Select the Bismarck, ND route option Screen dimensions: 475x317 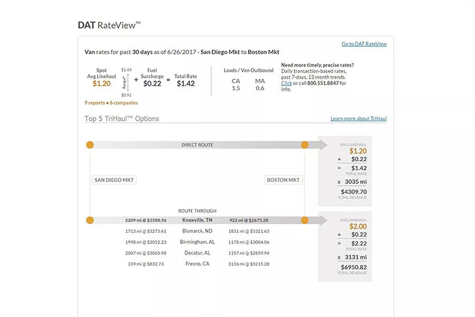click(x=197, y=231)
